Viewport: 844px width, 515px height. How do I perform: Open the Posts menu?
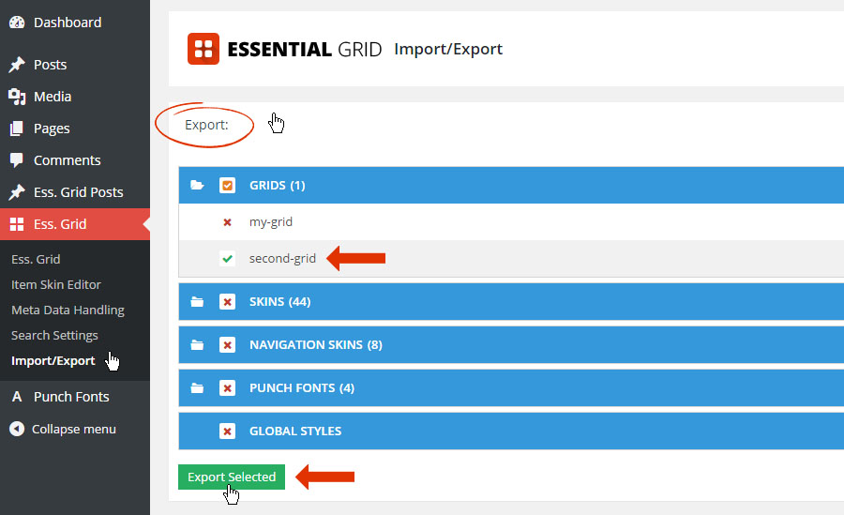click(x=50, y=65)
